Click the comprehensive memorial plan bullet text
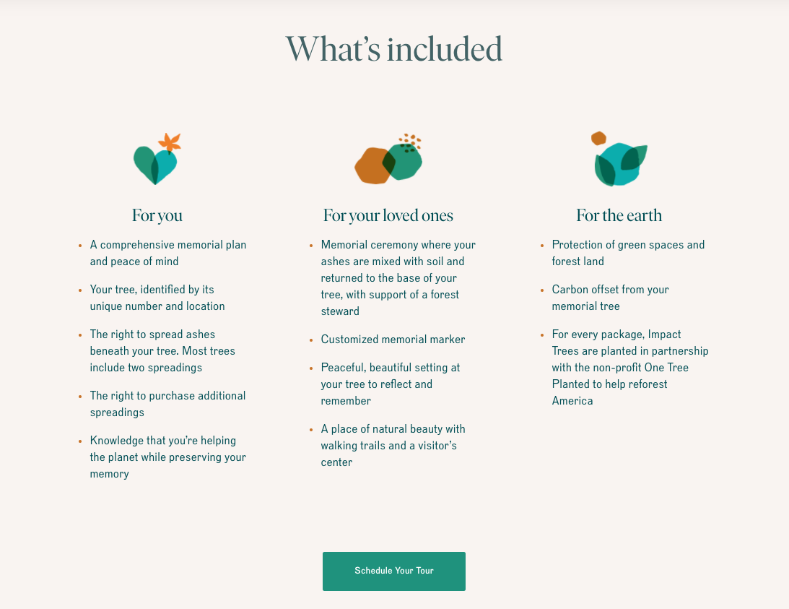 167,253
